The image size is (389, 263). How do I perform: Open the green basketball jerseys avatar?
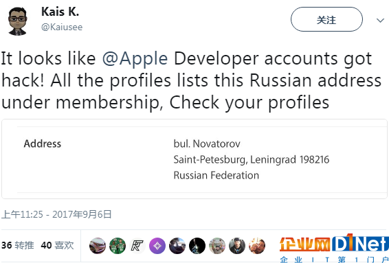(118, 246)
